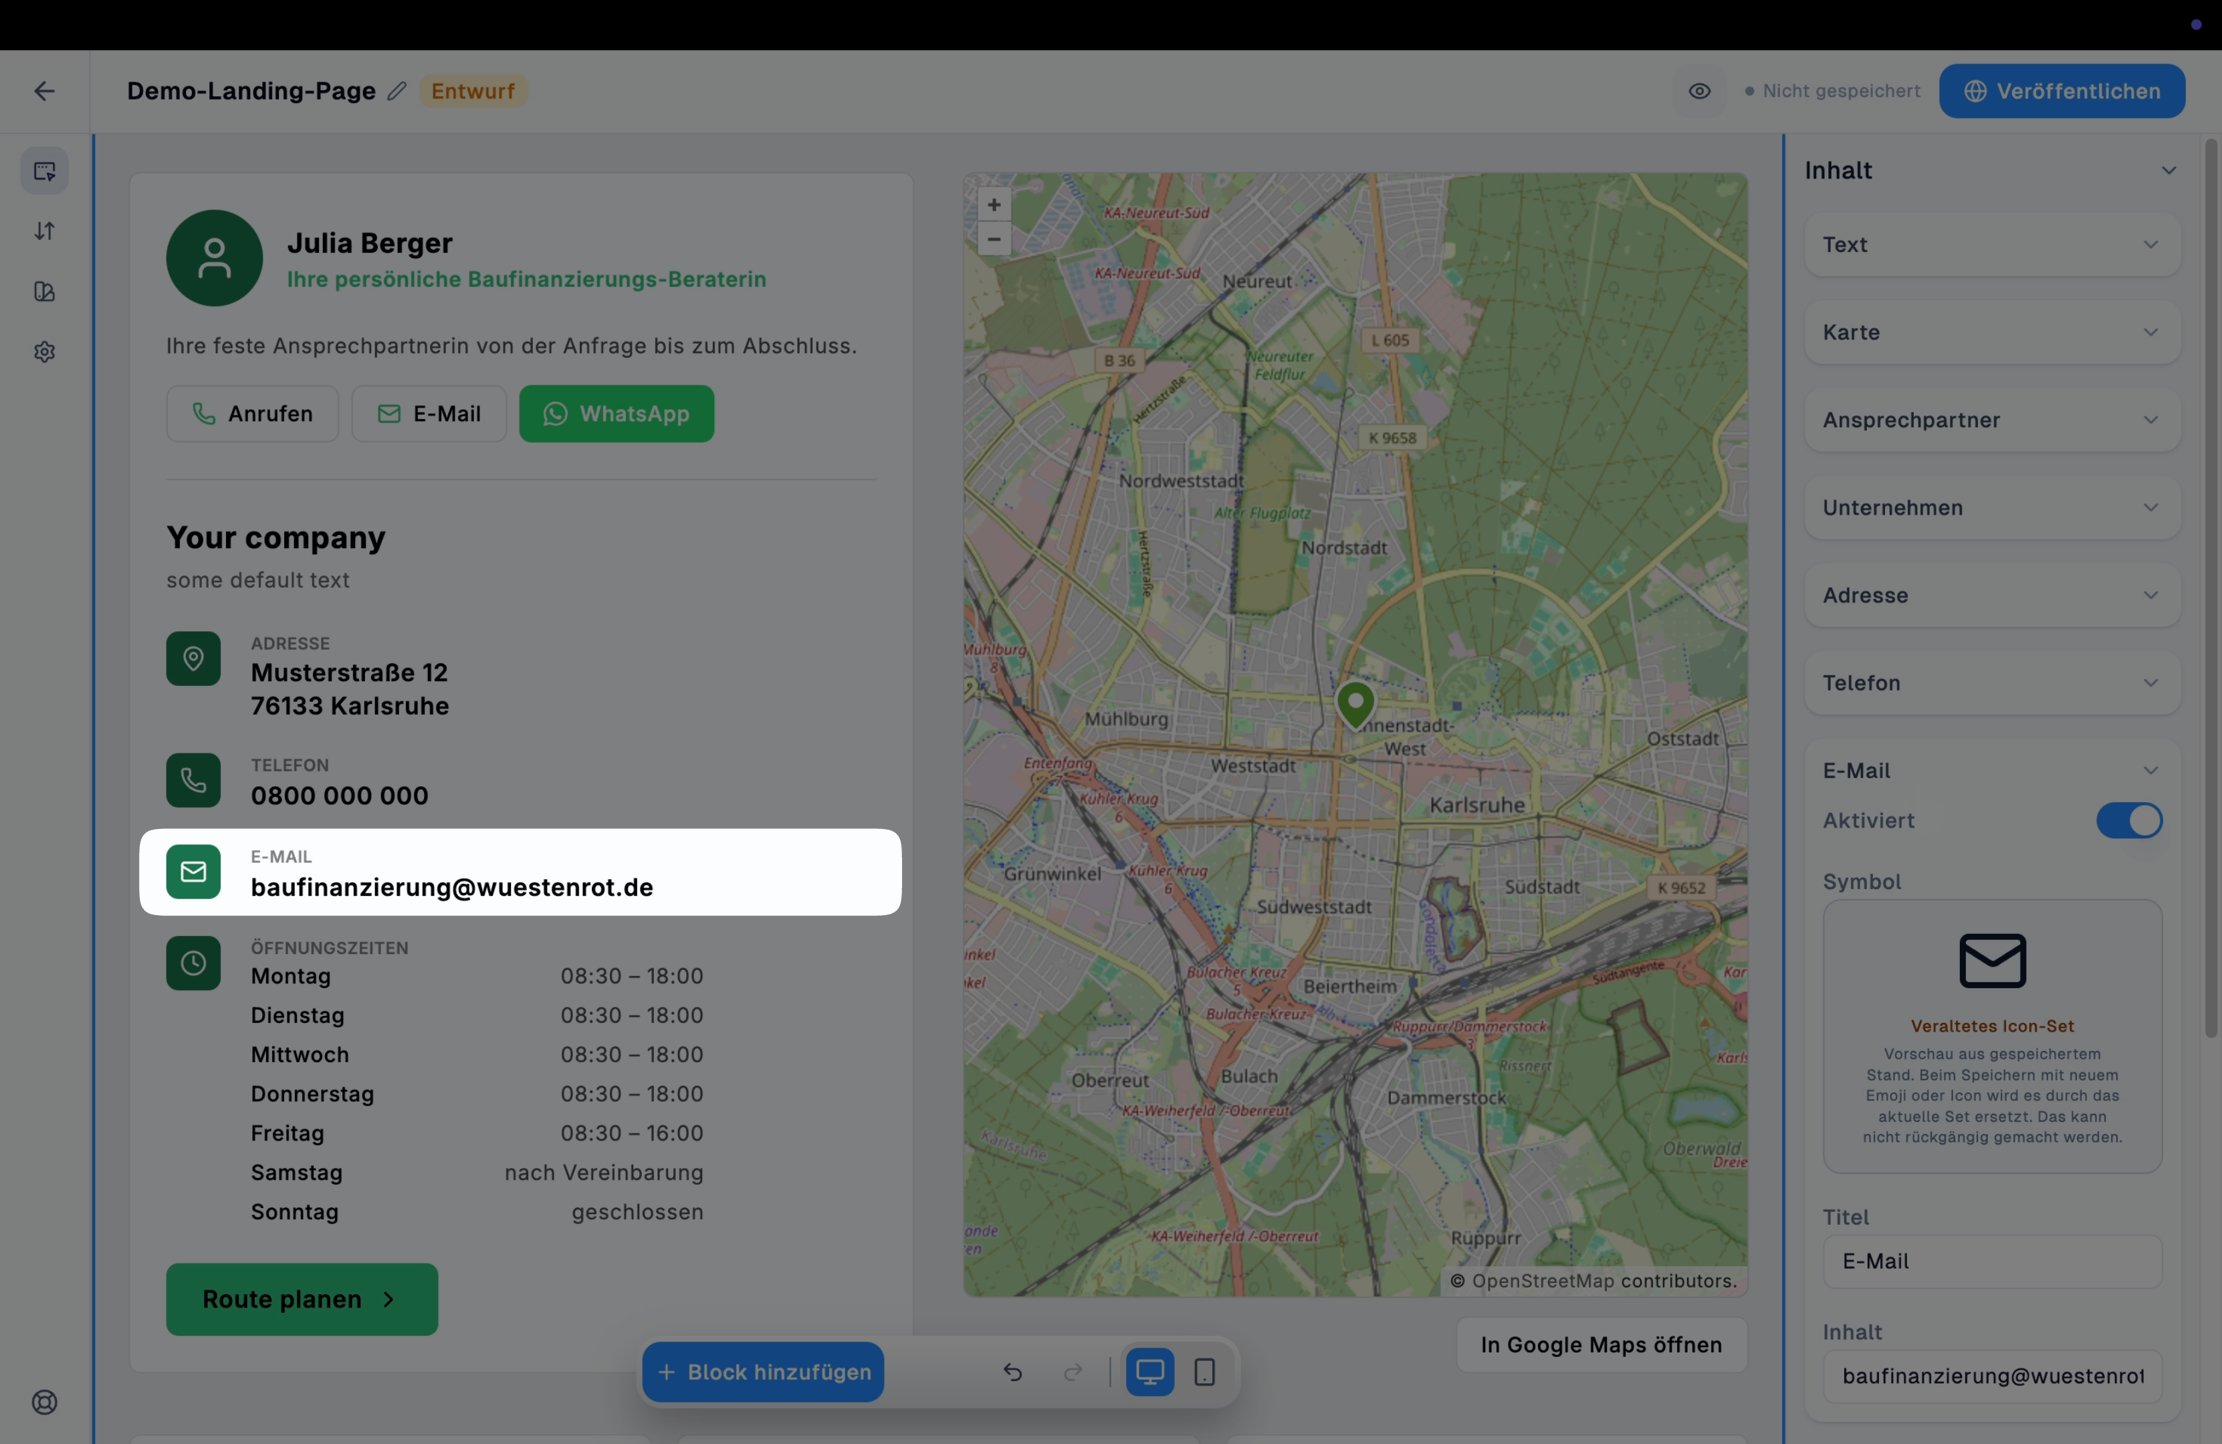This screenshot has width=2222, height=1444.
Task: Collapse the E-Mail section
Action: click(1991, 771)
